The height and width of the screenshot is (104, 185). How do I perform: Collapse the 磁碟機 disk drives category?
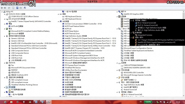click(x=117, y=63)
